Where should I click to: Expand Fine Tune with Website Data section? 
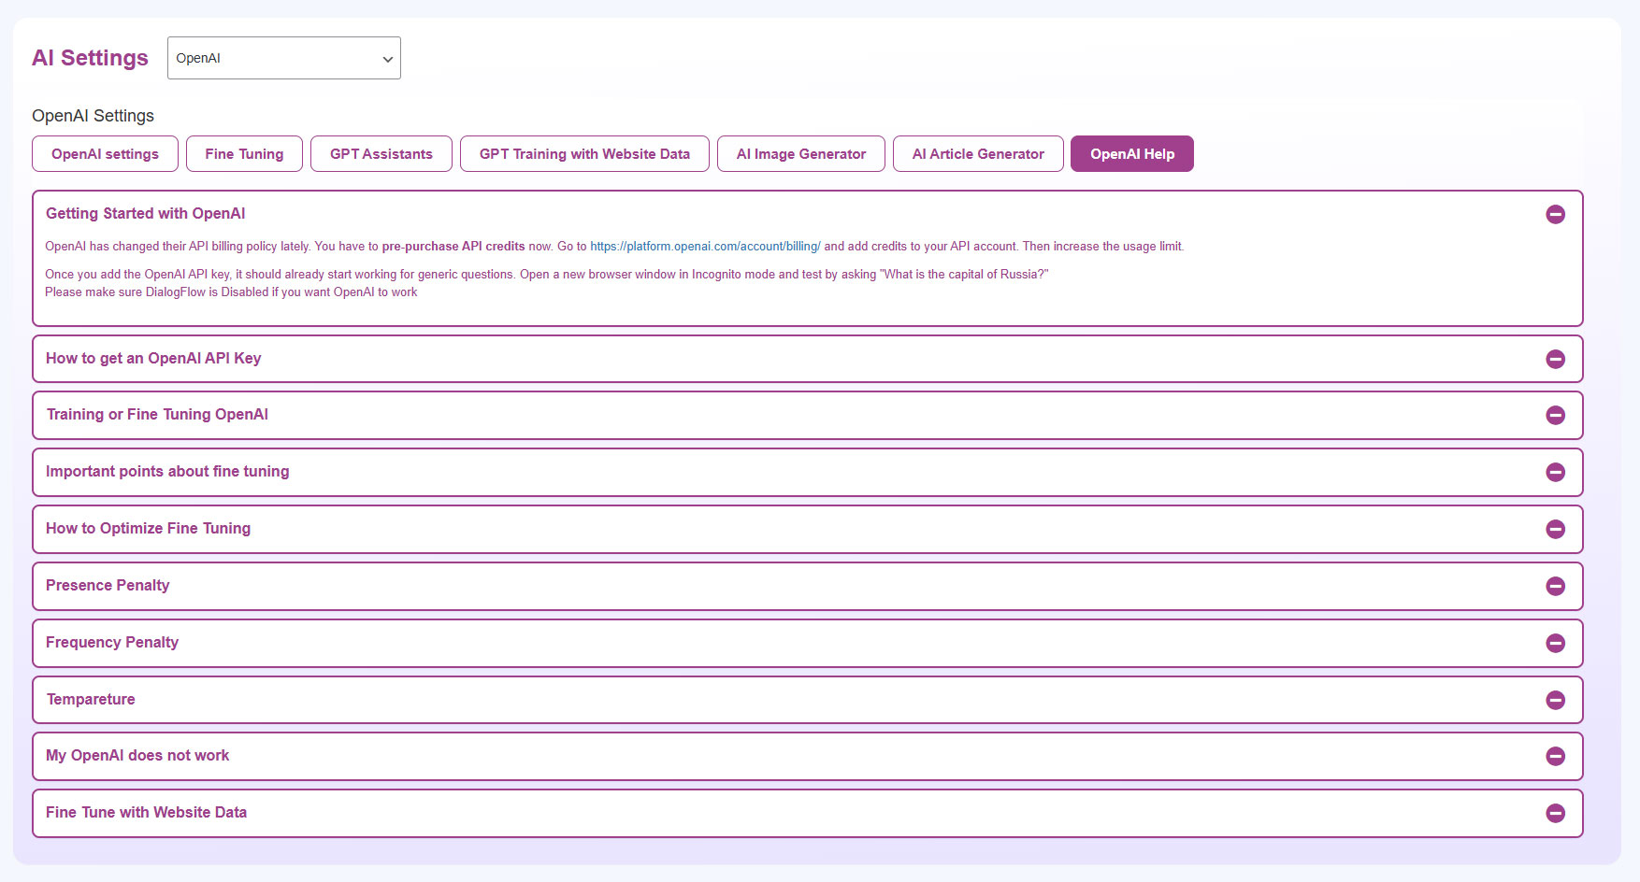(146, 813)
